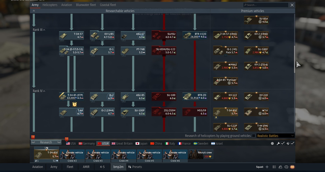Switch to the Bluewater fleet tab

click(x=86, y=5)
